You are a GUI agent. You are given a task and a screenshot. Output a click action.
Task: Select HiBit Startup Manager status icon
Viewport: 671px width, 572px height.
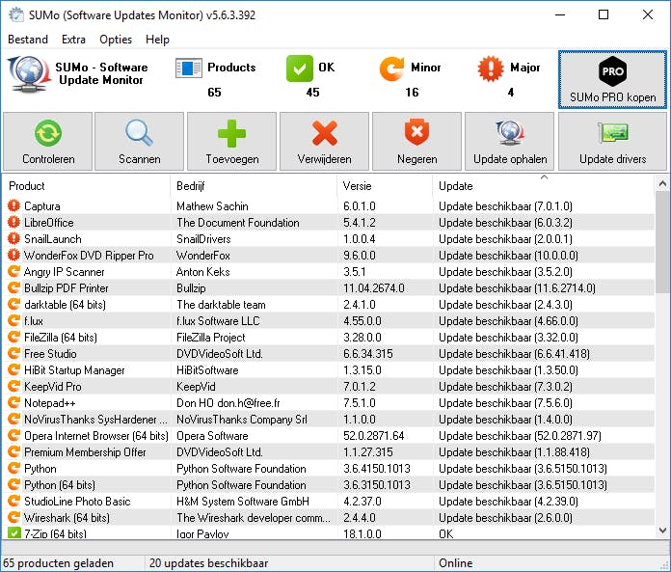coord(13,369)
